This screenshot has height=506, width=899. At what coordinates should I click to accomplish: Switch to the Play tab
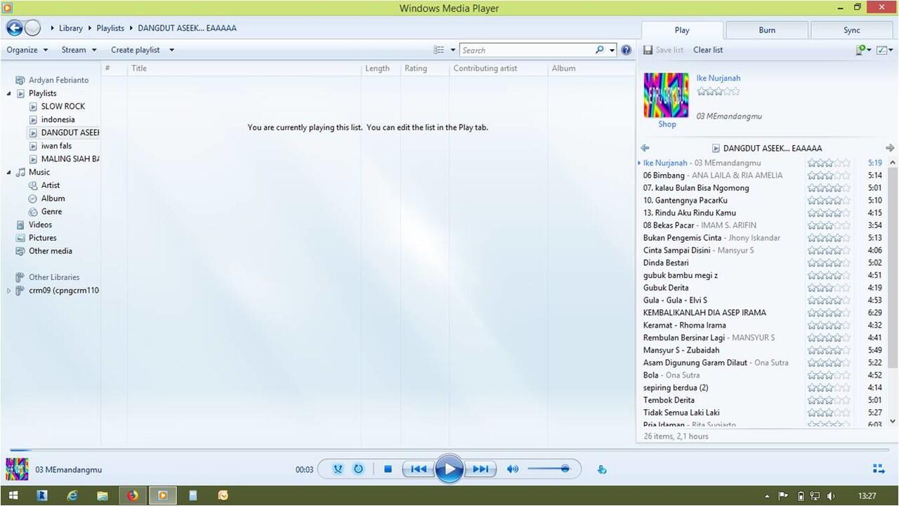coord(682,30)
